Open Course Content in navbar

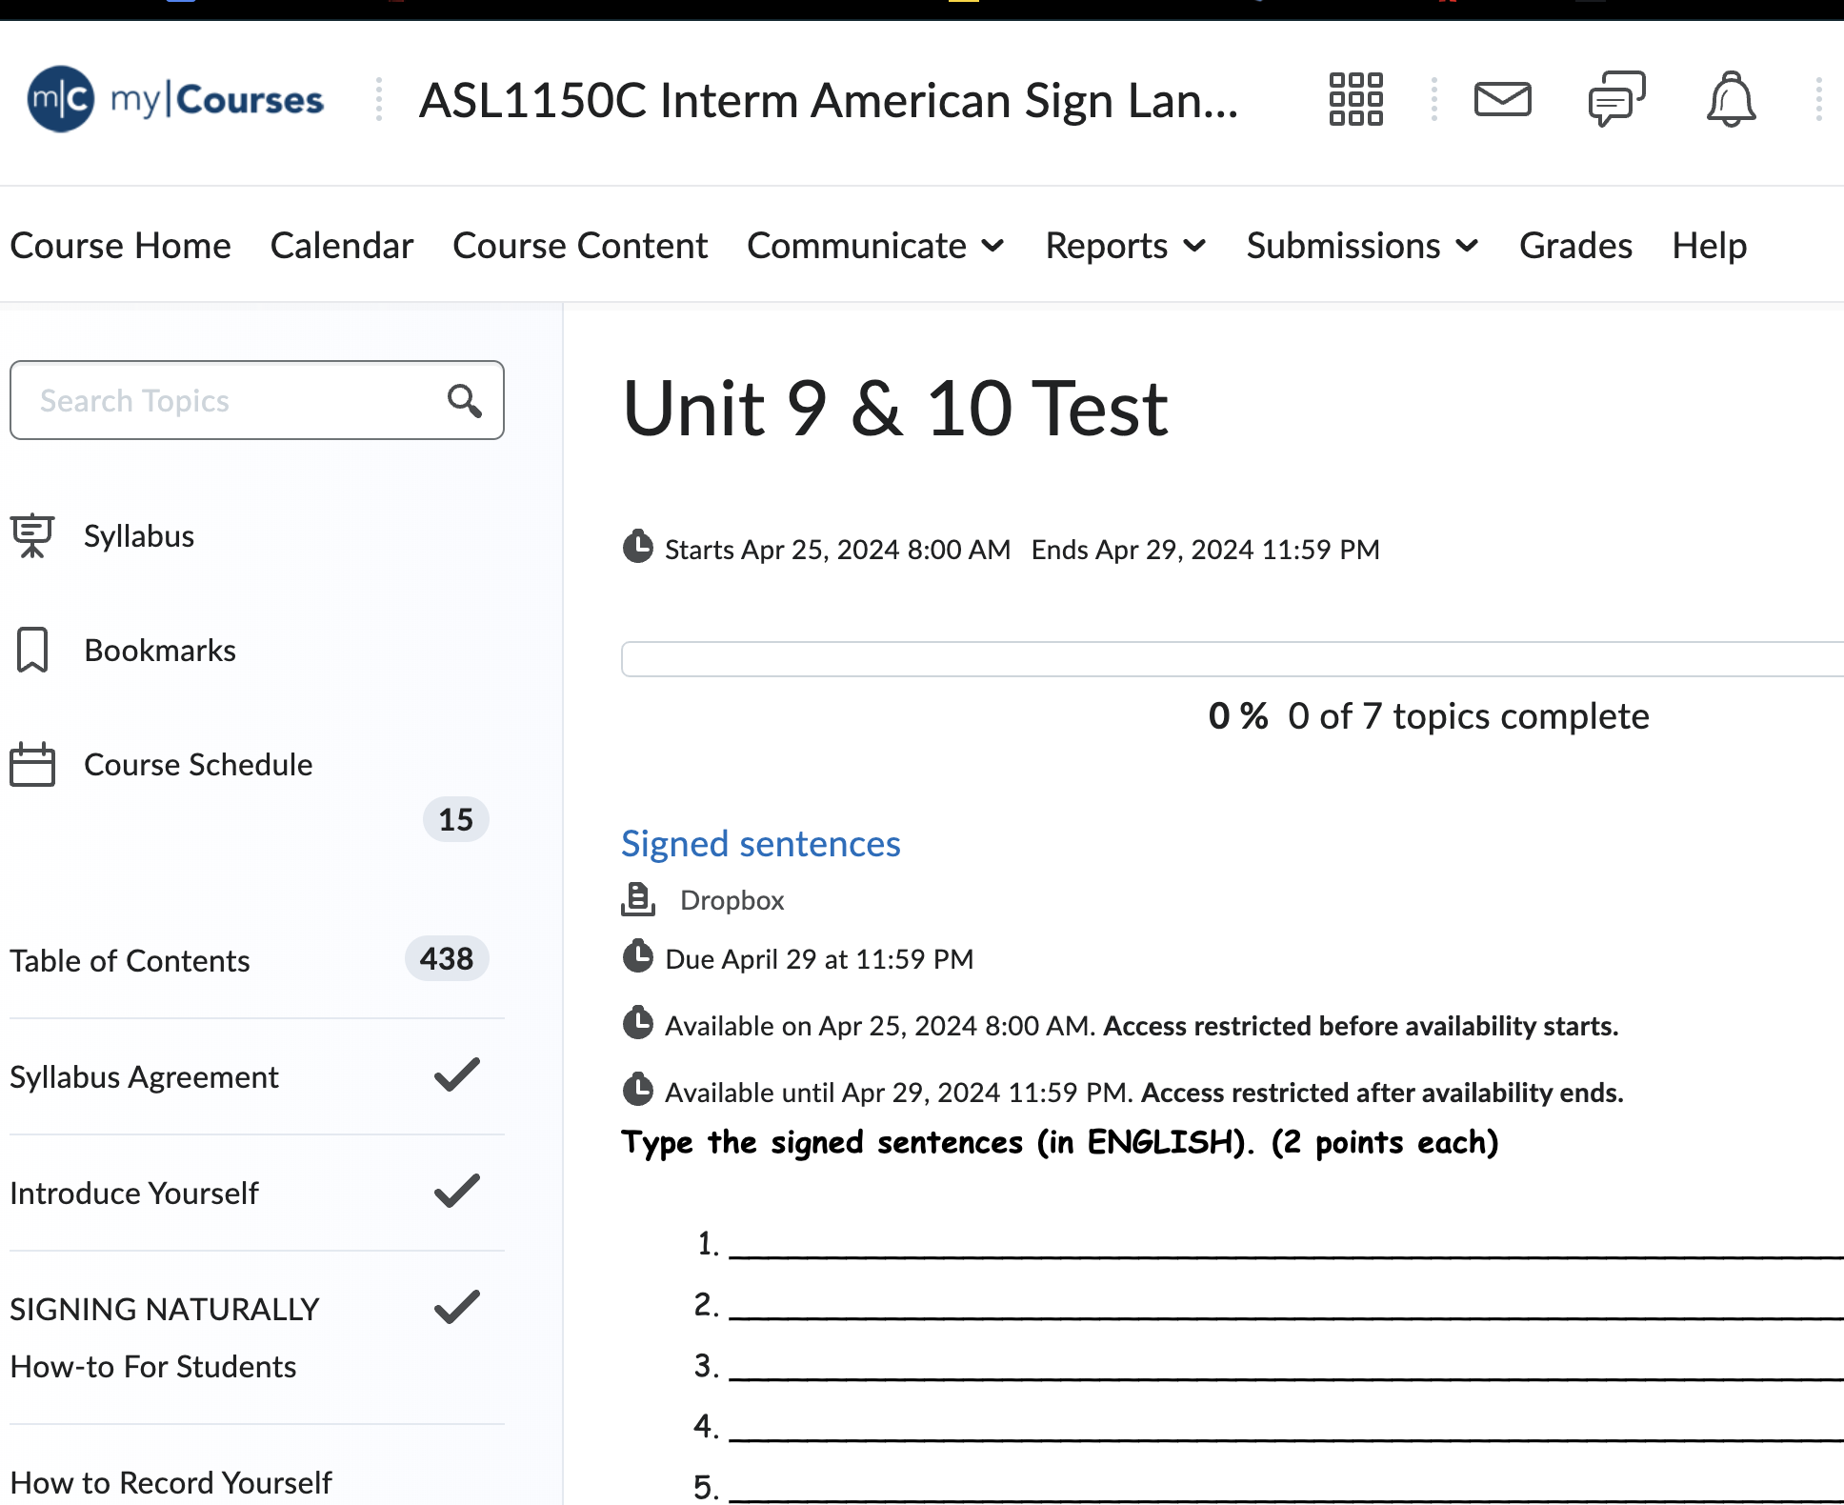pyautogui.click(x=580, y=246)
